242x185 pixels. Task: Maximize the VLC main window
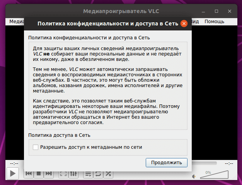coord(216,11)
